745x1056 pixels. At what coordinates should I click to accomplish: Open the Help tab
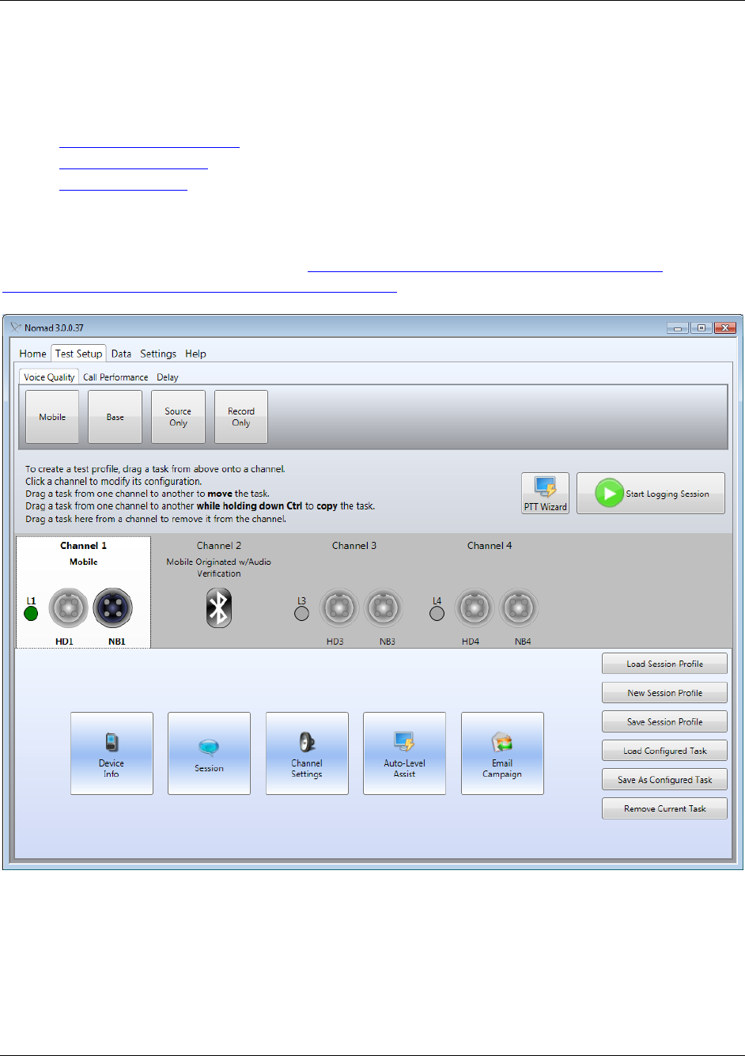(195, 354)
